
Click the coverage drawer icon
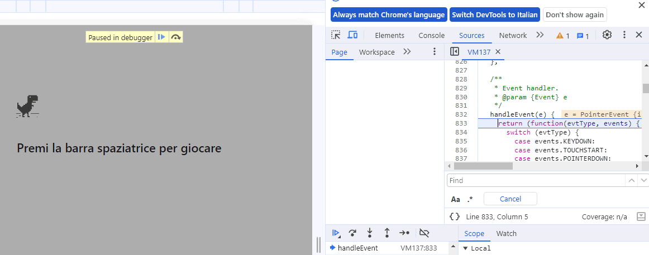coord(641,216)
